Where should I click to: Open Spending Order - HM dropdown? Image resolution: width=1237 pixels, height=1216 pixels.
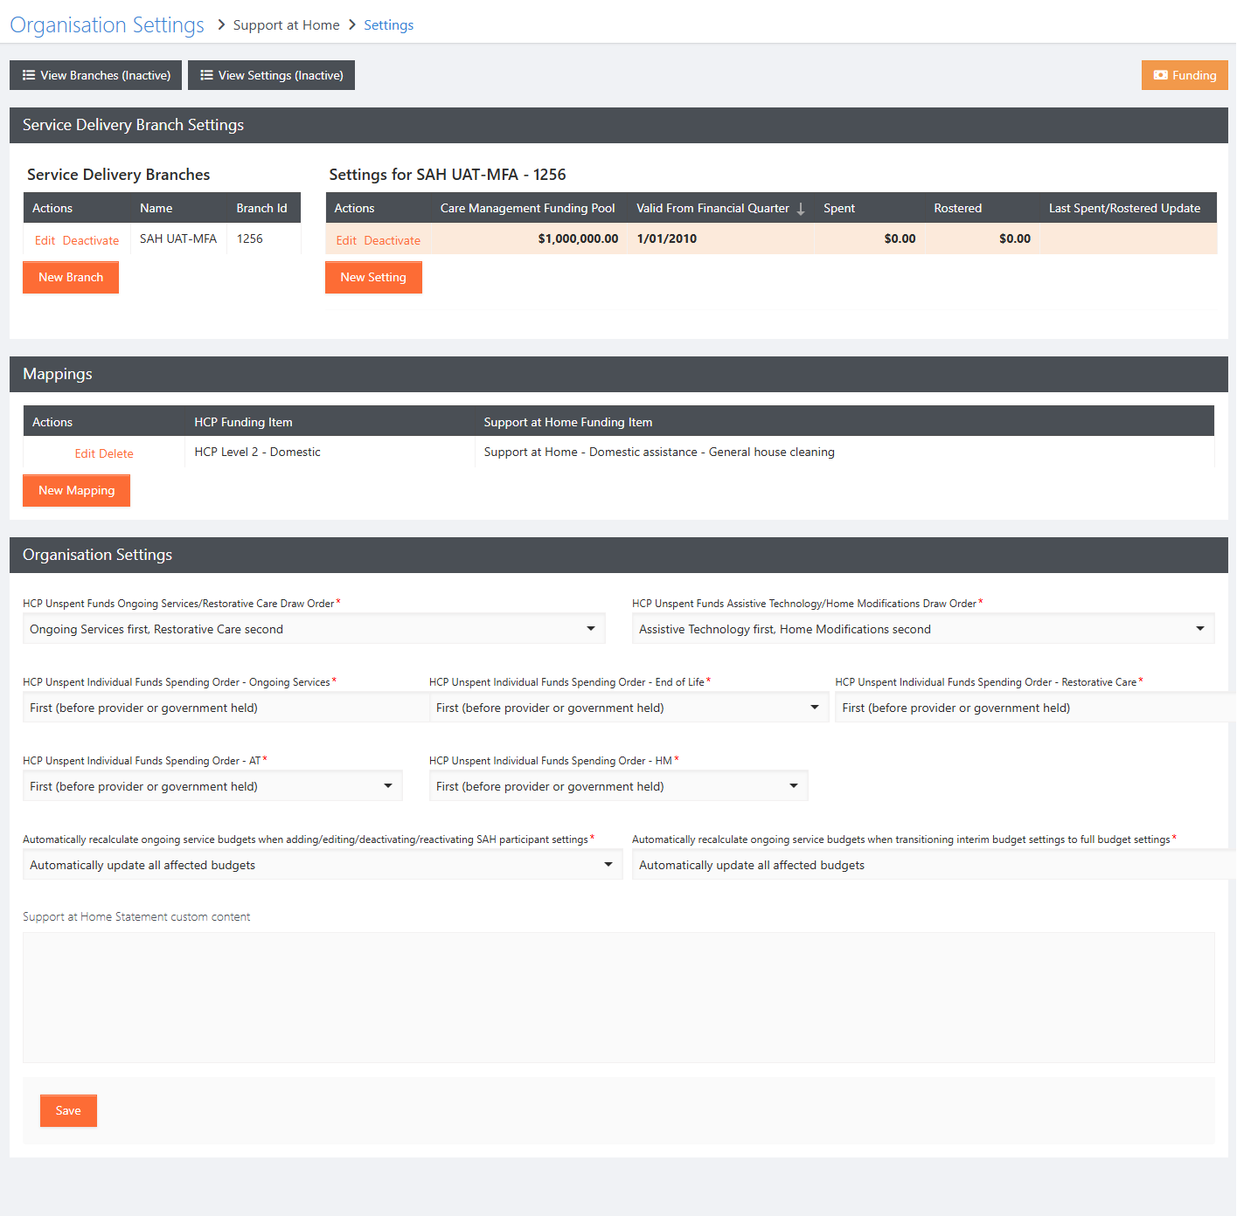[x=618, y=786]
